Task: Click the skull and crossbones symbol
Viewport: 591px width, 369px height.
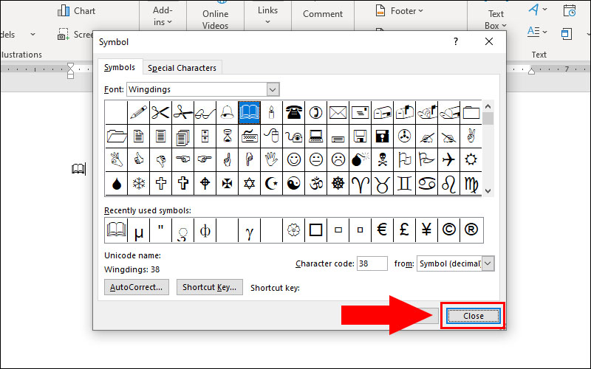Action: coord(382,159)
